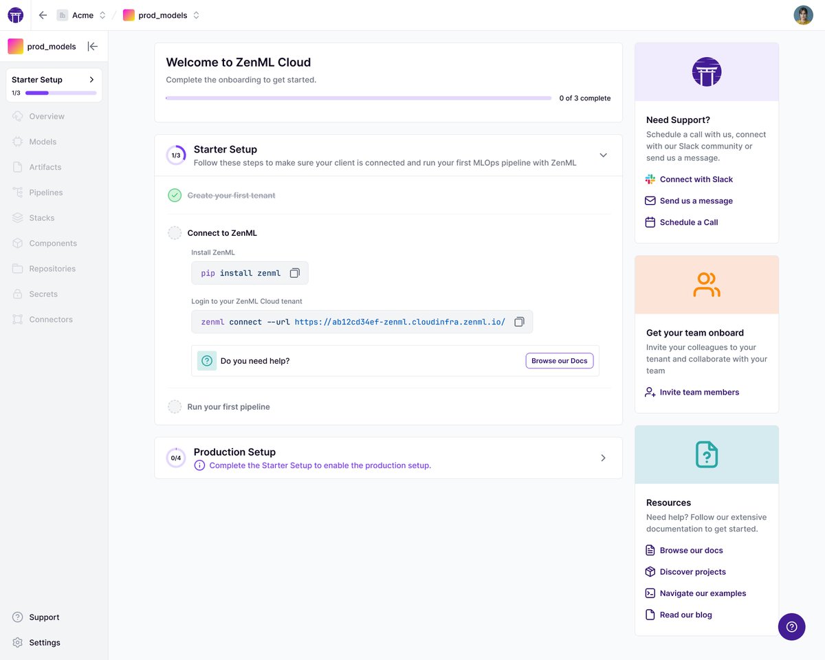Click the 1/3 circular progress indicator

(x=176, y=155)
